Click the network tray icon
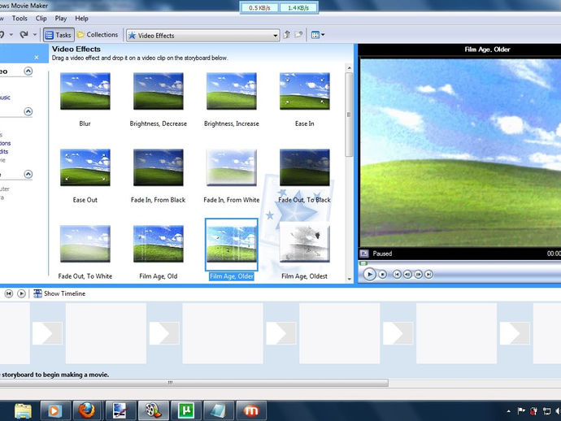The image size is (561, 421). click(546, 411)
